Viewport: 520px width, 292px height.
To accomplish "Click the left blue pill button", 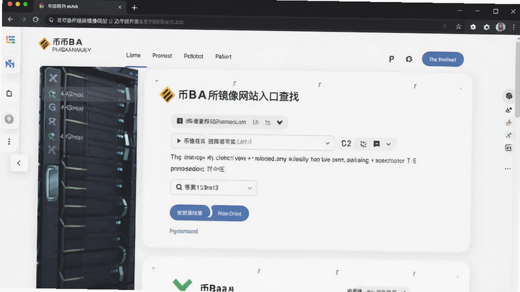I will (x=190, y=213).
